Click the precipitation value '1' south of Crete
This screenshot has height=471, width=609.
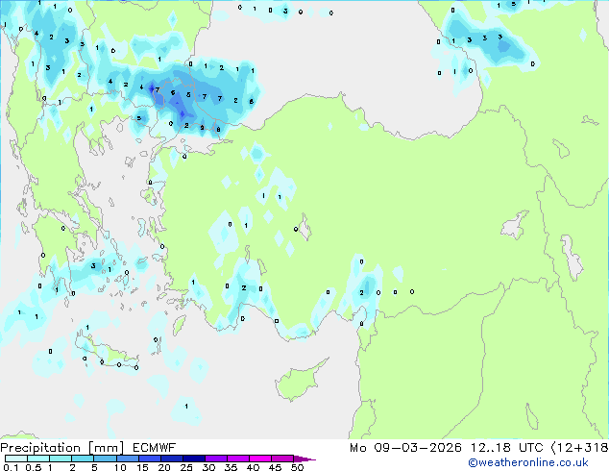[x=186, y=406]
